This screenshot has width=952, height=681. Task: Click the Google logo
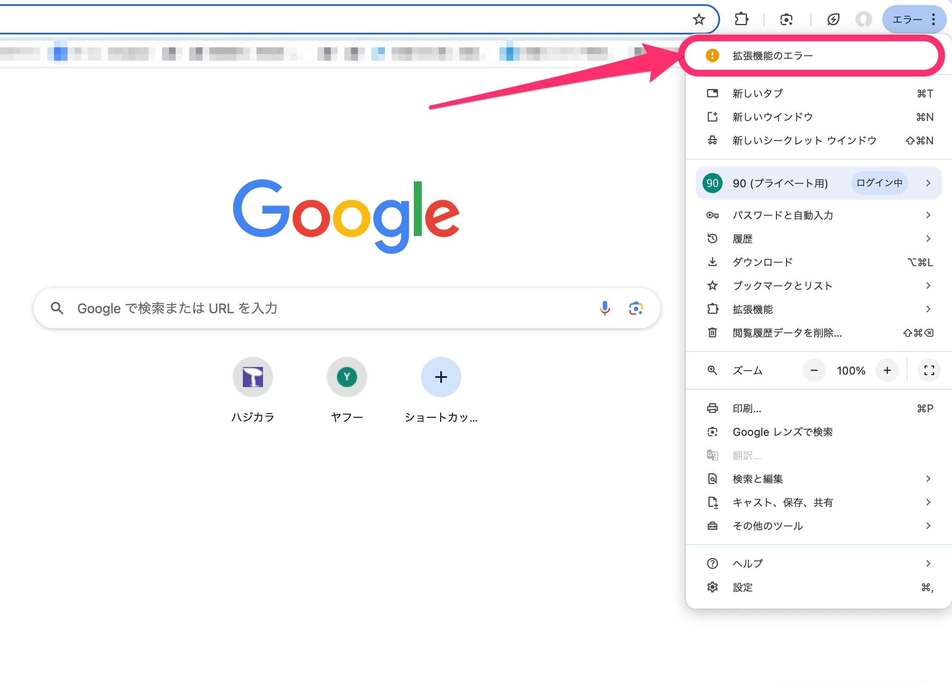(346, 216)
